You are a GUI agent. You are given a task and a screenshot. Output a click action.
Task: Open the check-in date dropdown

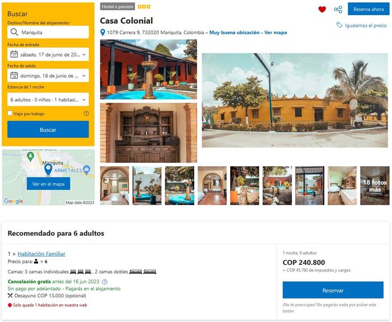48,54
